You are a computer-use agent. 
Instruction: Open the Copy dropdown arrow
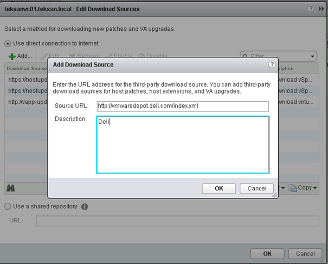tap(315, 188)
